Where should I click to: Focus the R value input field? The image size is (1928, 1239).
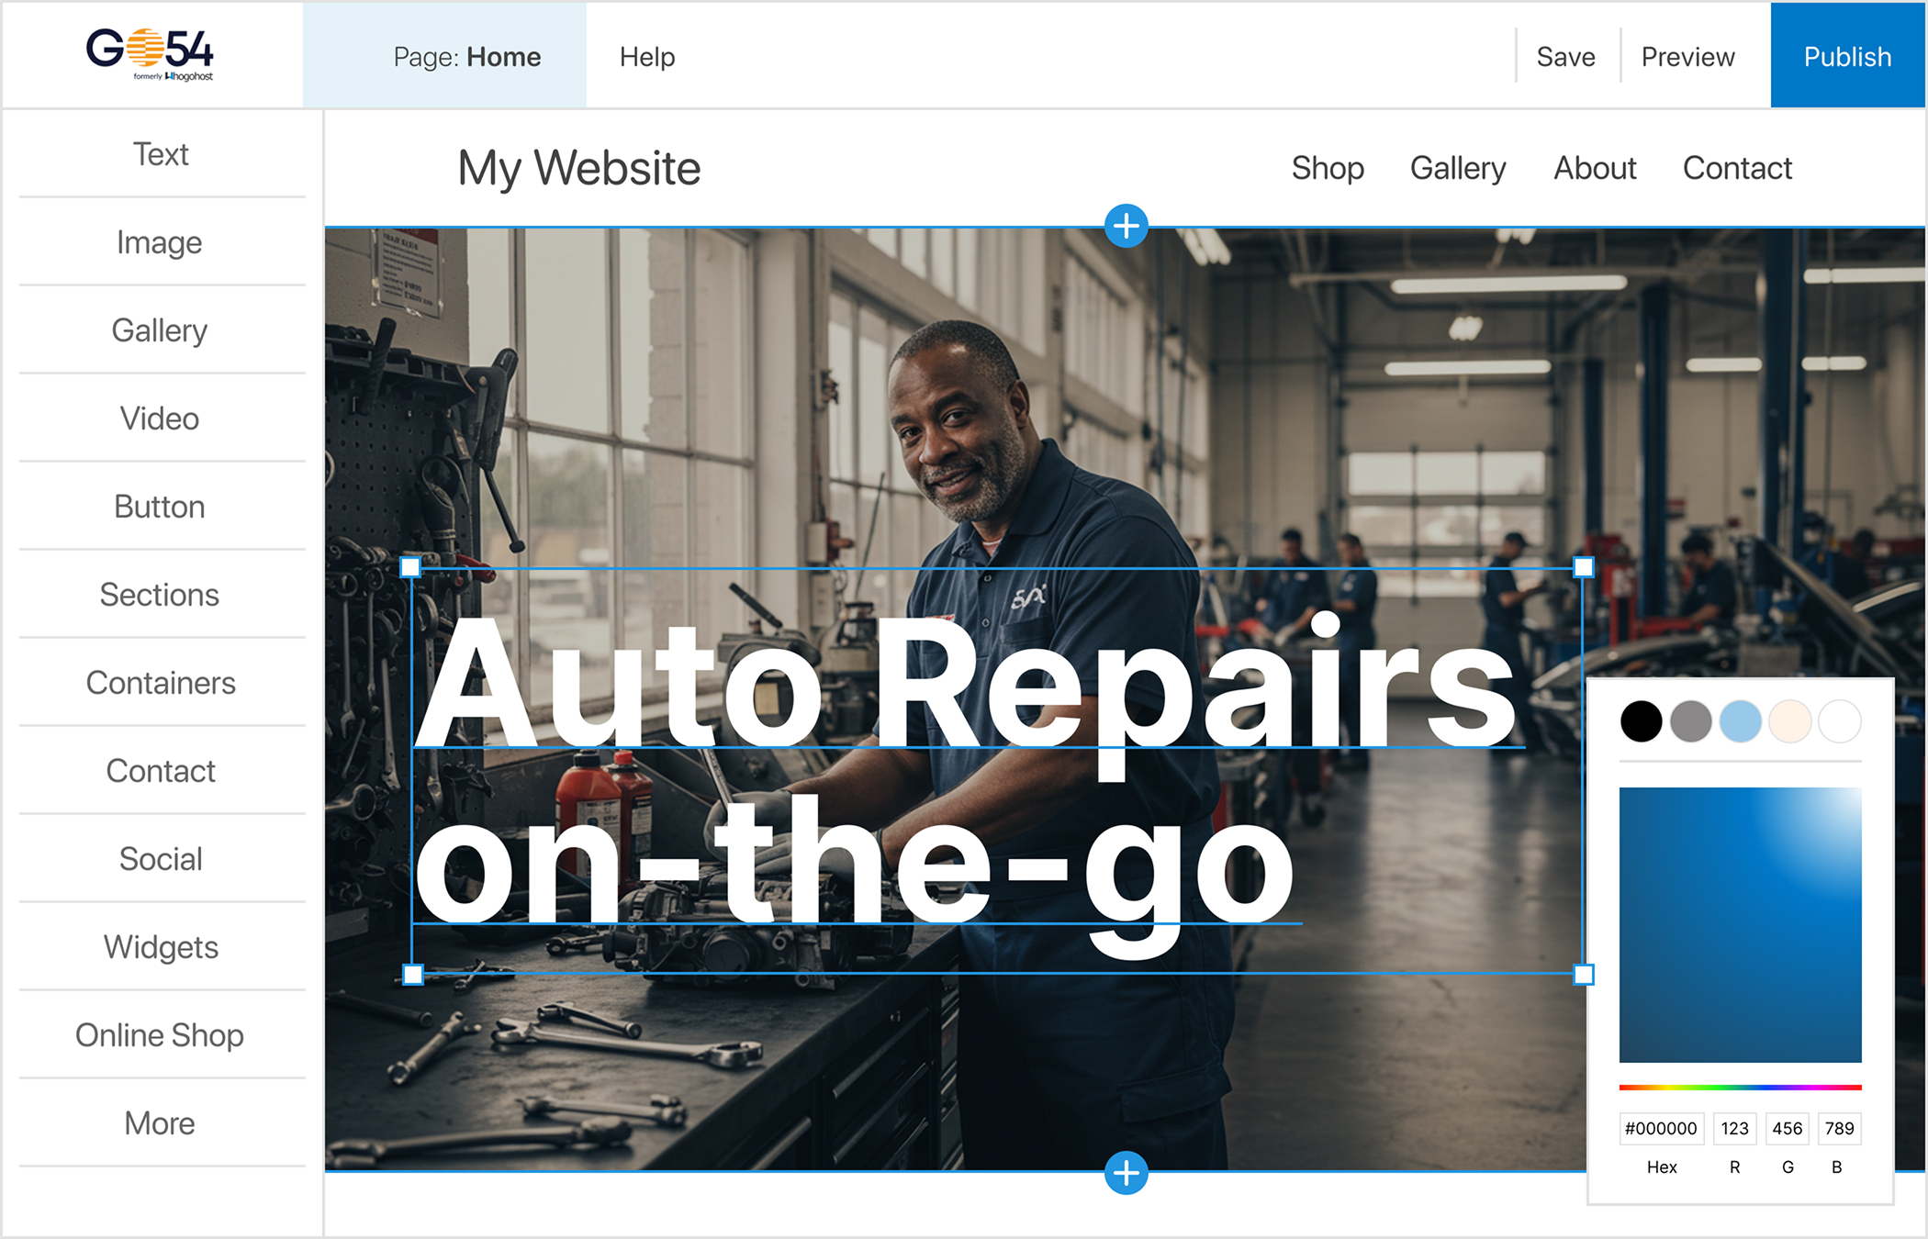[x=1734, y=1128]
